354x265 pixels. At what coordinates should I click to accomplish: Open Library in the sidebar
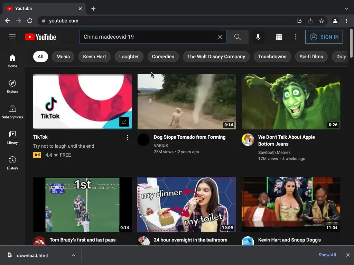click(12, 137)
